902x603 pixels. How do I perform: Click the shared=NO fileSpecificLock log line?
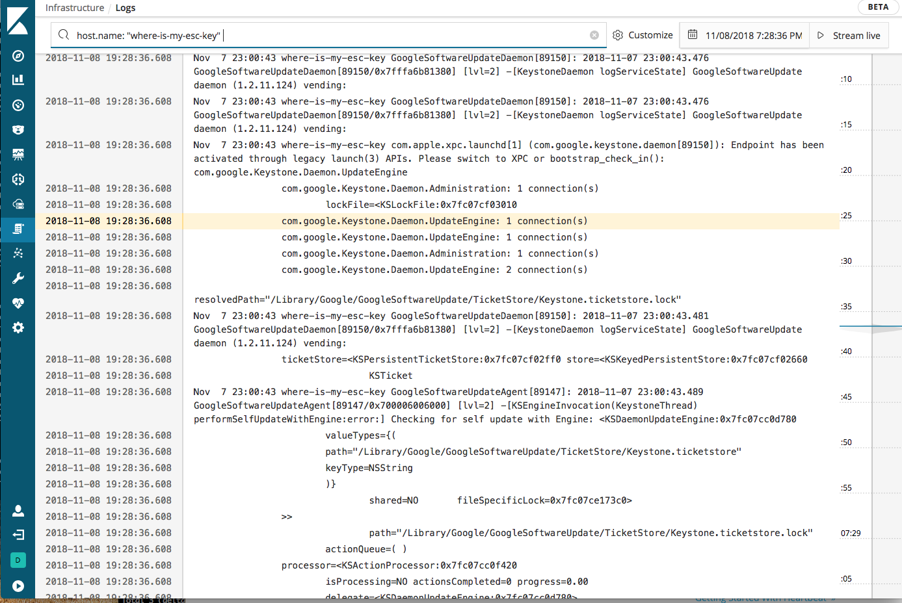click(501, 500)
